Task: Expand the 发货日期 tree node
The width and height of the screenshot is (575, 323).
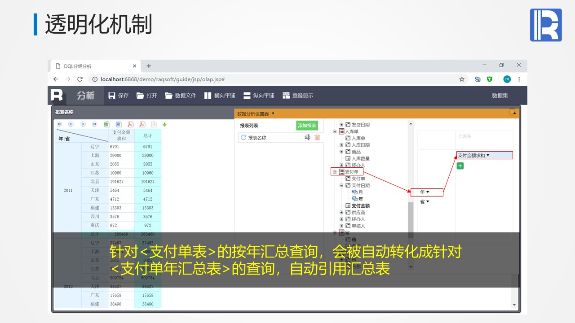Action: [x=341, y=125]
